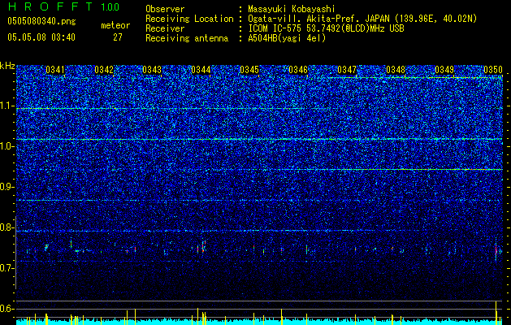Click the 0344 time marker
Screen dimensions: 511x325
point(201,70)
